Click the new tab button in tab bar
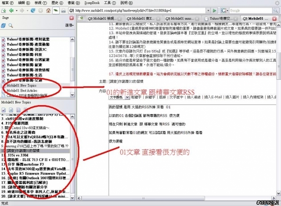The height and width of the screenshot is (206, 281). click(81, 18)
